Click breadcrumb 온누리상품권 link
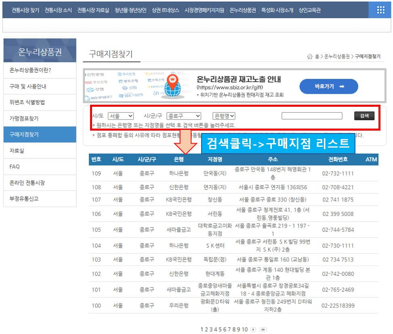Image resolution: width=393 pixels, height=334 pixels. [337, 57]
